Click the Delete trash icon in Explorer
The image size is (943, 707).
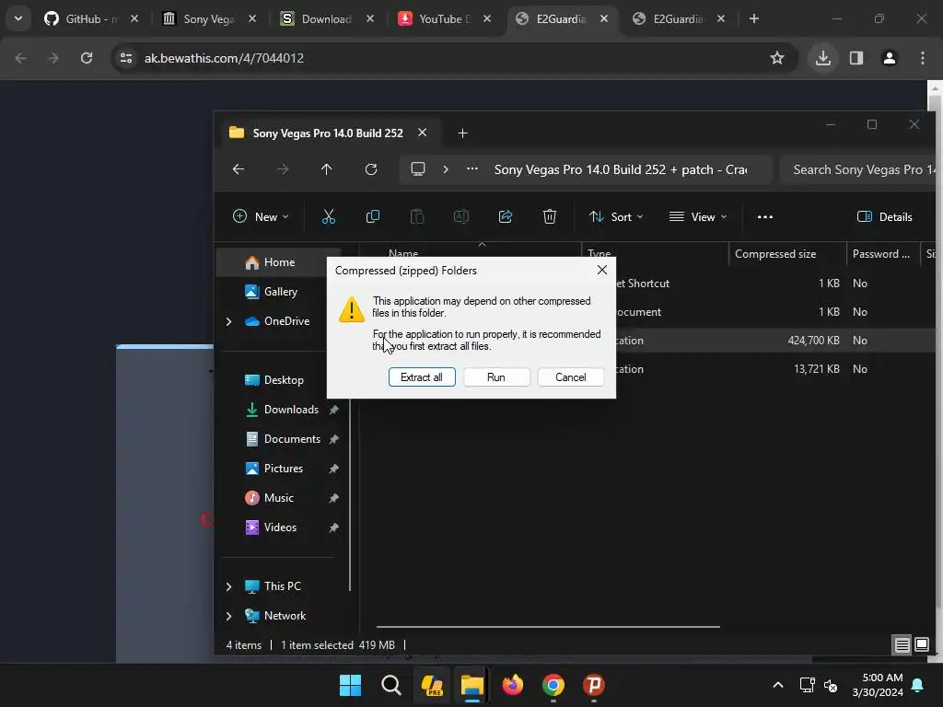click(550, 216)
